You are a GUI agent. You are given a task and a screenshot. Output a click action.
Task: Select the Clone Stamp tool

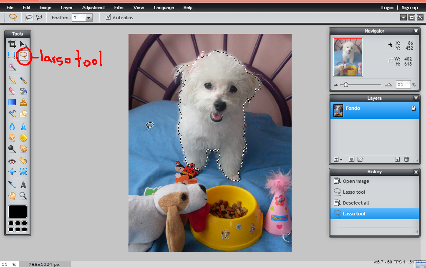pyautogui.click(x=23, y=102)
